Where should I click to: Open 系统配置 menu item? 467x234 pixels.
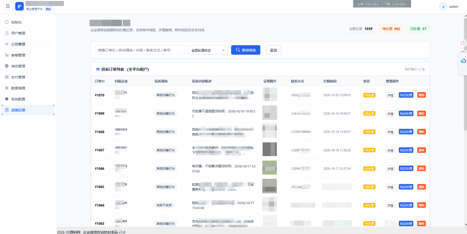click(x=28, y=99)
